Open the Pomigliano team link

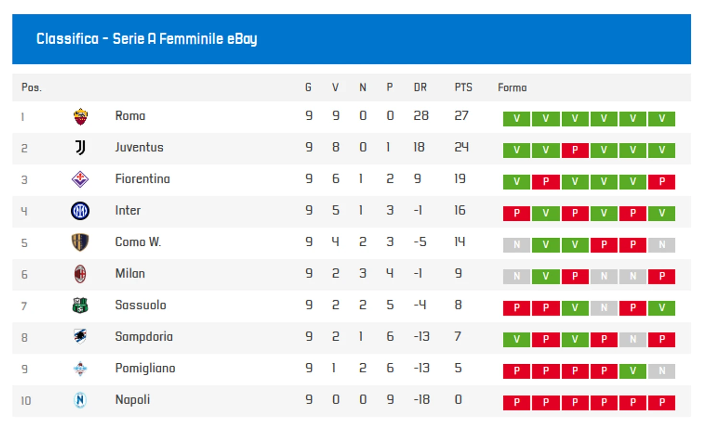[145, 368]
